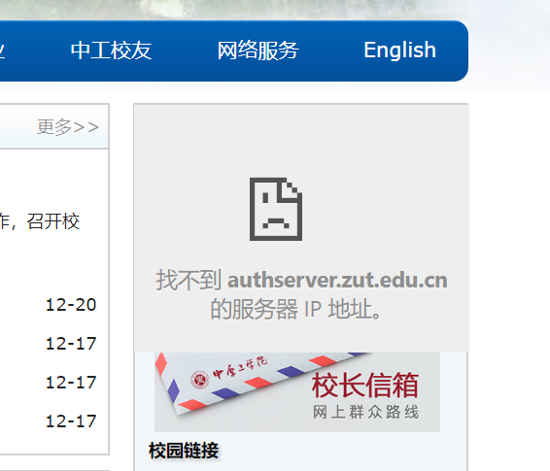Switch the site to English
The height and width of the screenshot is (471, 550).
[x=400, y=50]
